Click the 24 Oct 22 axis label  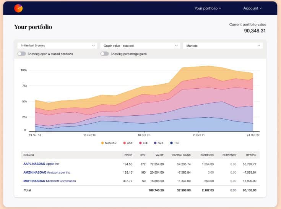(x=253, y=135)
